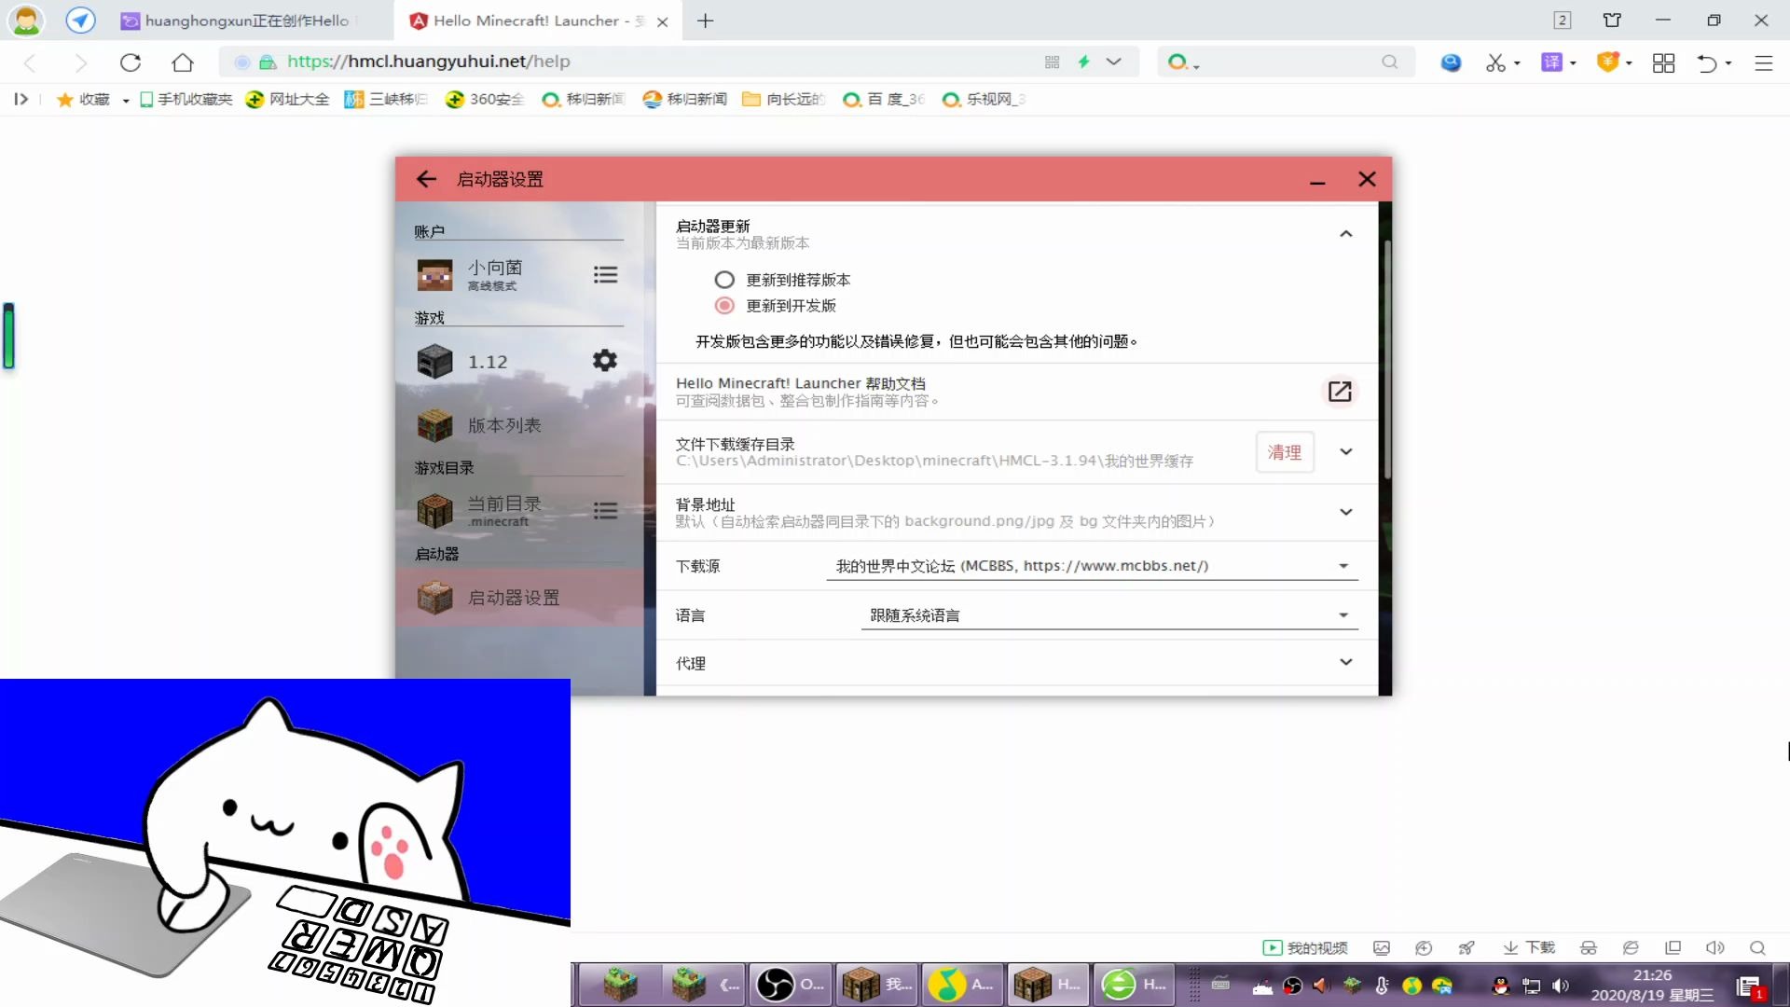This screenshot has width=1790, height=1007.
Task: Open the scissors screenshot tool
Action: tap(1496, 62)
